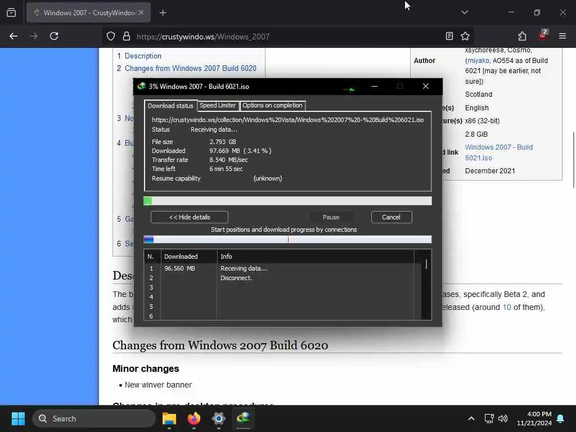Open the Options on completion tab
The image size is (576, 432).
point(272,105)
